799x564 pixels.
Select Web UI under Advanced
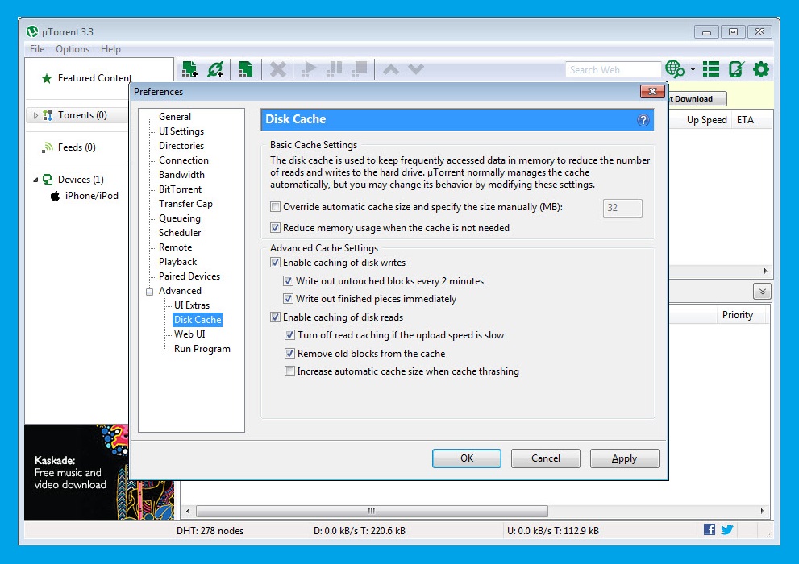(x=189, y=334)
